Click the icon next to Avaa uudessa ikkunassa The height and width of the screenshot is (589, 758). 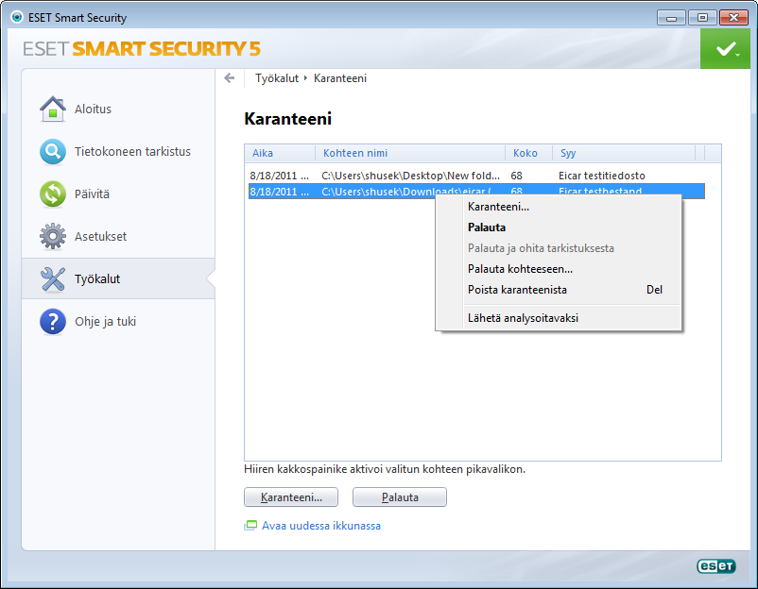tap(250, 525)
